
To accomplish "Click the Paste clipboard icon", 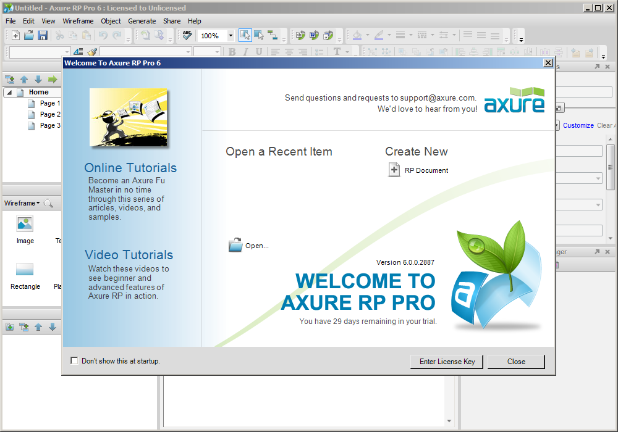I will click(x=87, y=35).
